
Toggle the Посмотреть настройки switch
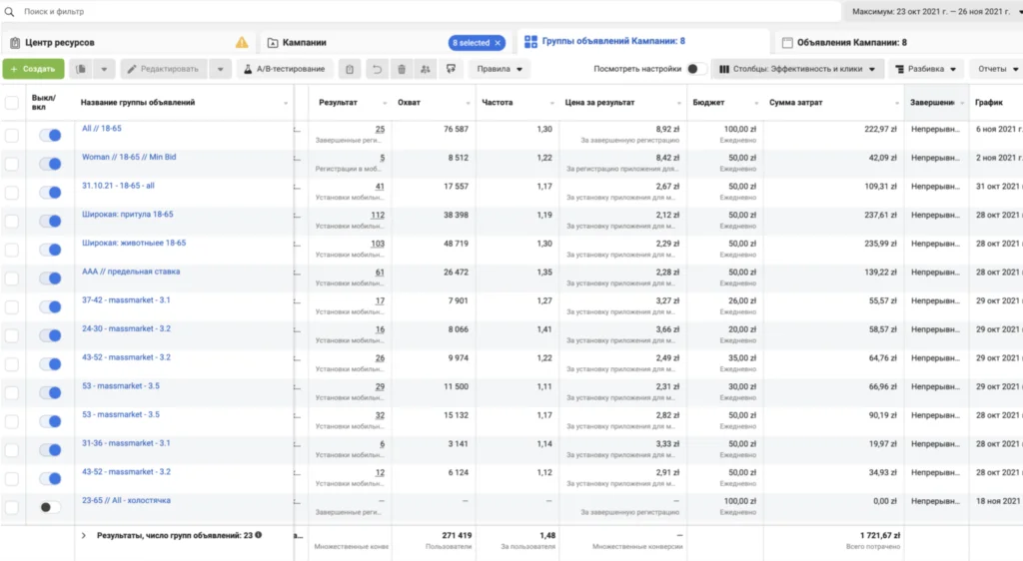point(696,69)
